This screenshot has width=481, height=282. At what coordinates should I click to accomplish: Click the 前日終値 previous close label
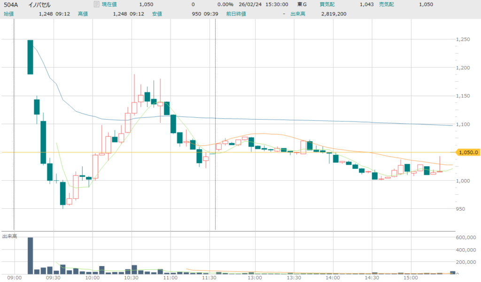point(236,14)
